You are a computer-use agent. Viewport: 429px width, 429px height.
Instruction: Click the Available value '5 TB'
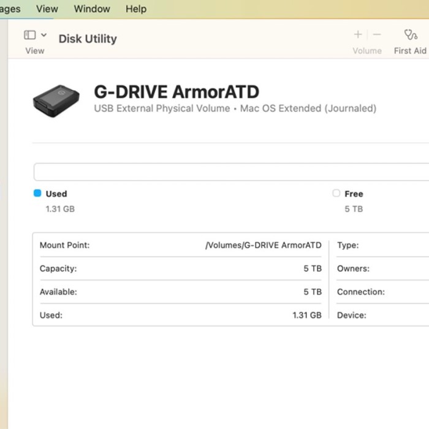click(x=313, y=292)
